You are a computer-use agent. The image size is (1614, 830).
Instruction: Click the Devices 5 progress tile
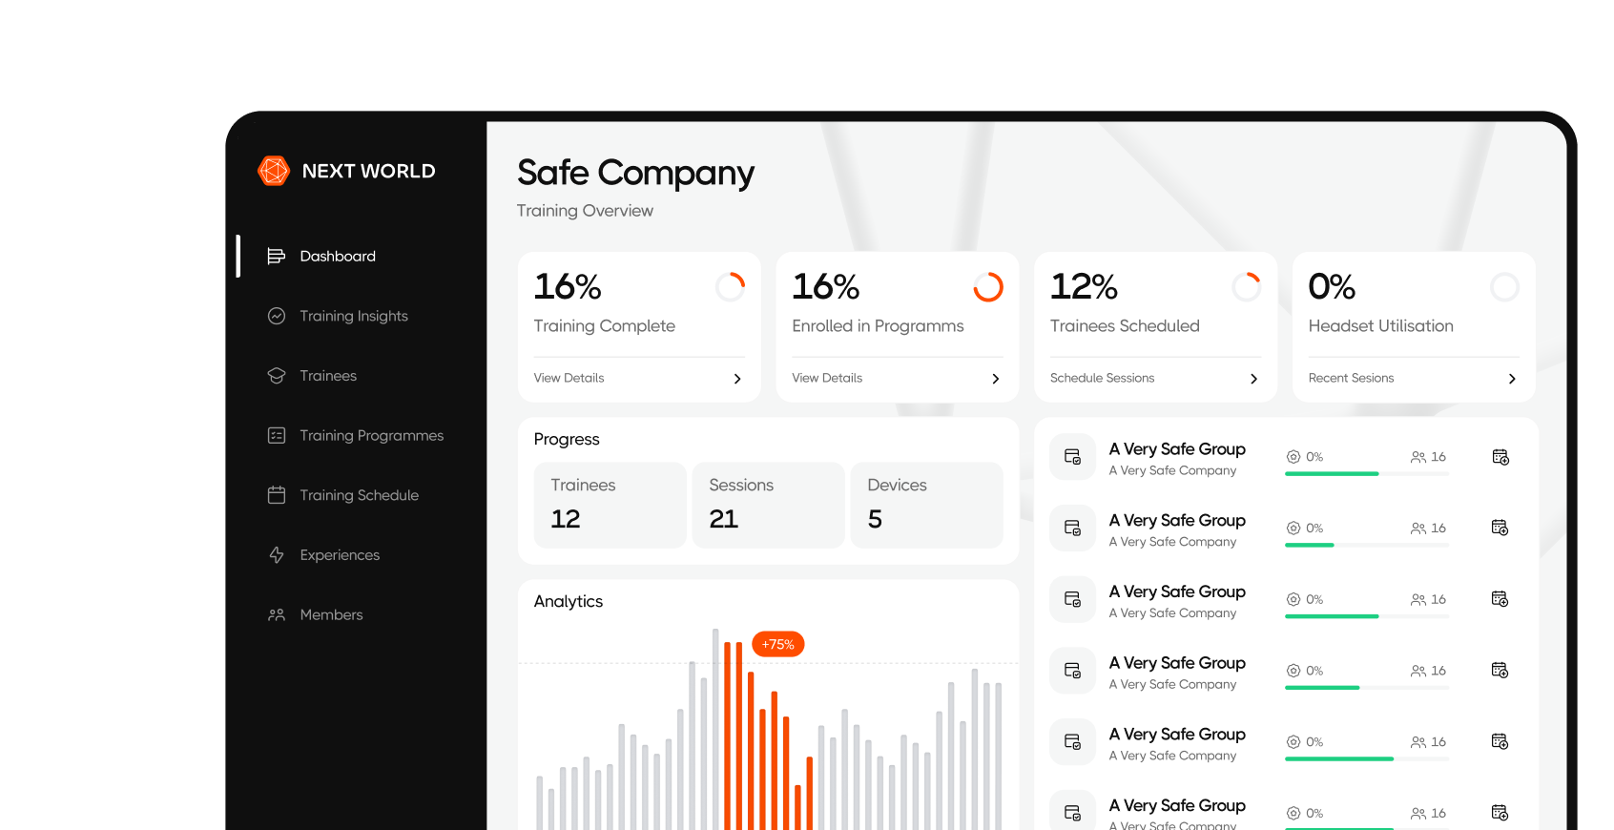pyautogui.click(x=927, y=505)
